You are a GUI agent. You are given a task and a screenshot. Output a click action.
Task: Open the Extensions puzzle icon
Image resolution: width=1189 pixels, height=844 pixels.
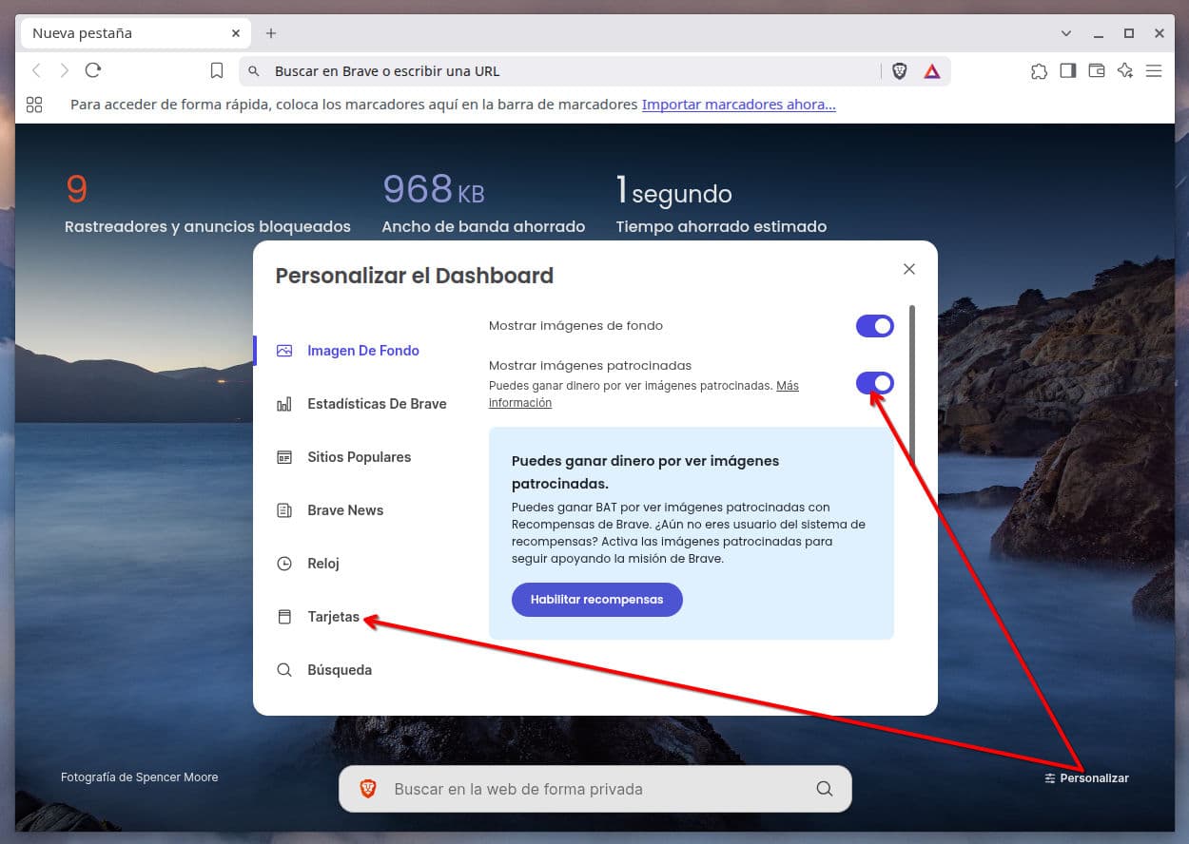[x=1039, y=71]
